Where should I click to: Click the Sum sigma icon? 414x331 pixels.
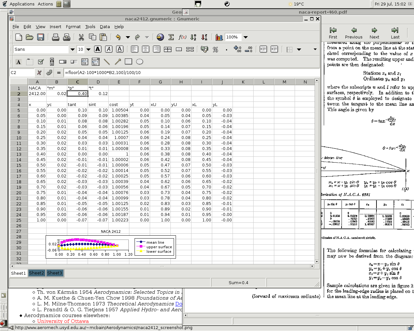pos(171,37)
